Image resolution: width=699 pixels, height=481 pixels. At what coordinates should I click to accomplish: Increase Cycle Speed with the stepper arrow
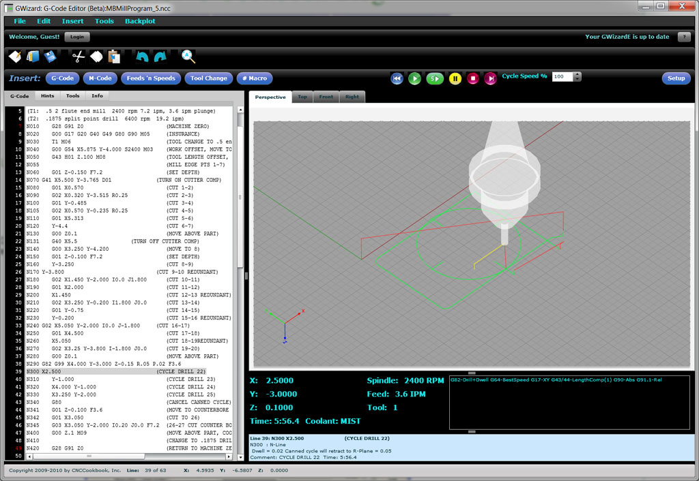click(577, 74)
